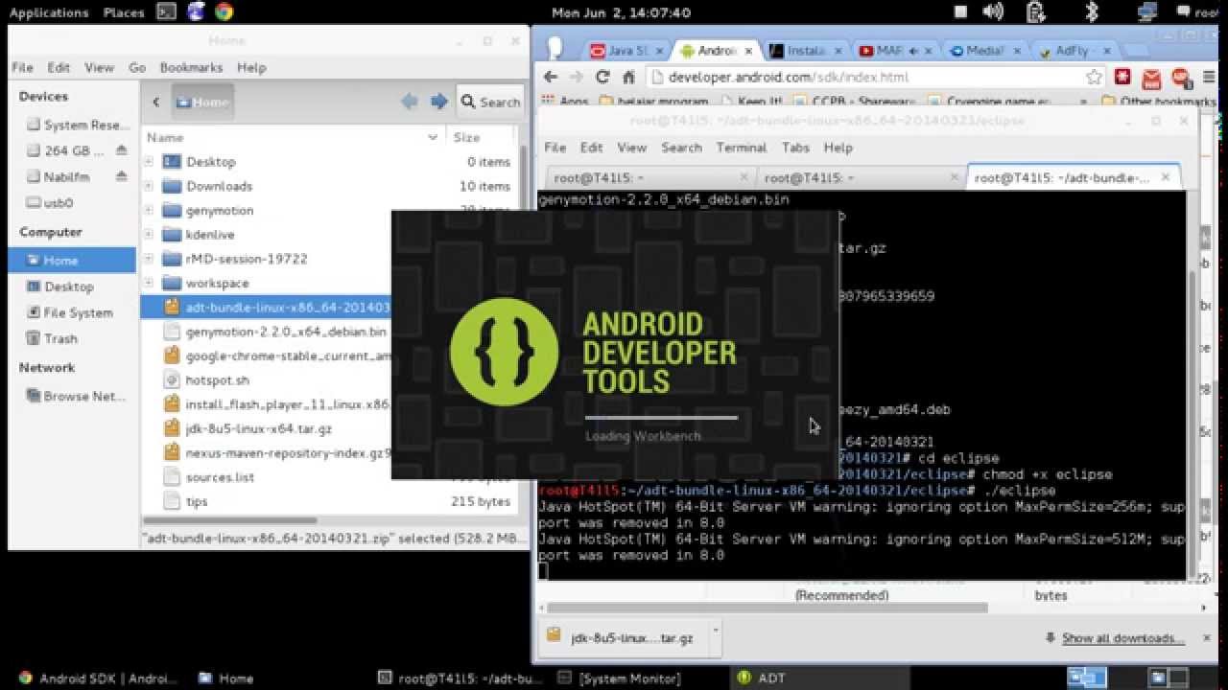Viewport: 1228px width, 690px height.
Task: Expand the Desktop folder in the file list
Action: (x=149, y=162)
